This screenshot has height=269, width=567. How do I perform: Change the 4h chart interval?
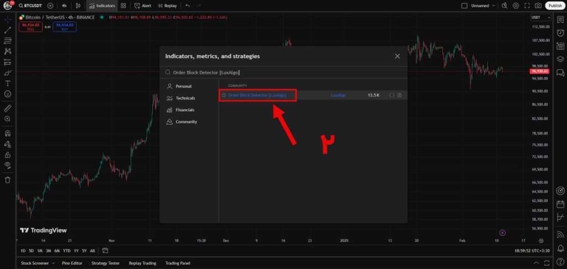(64, 6)
